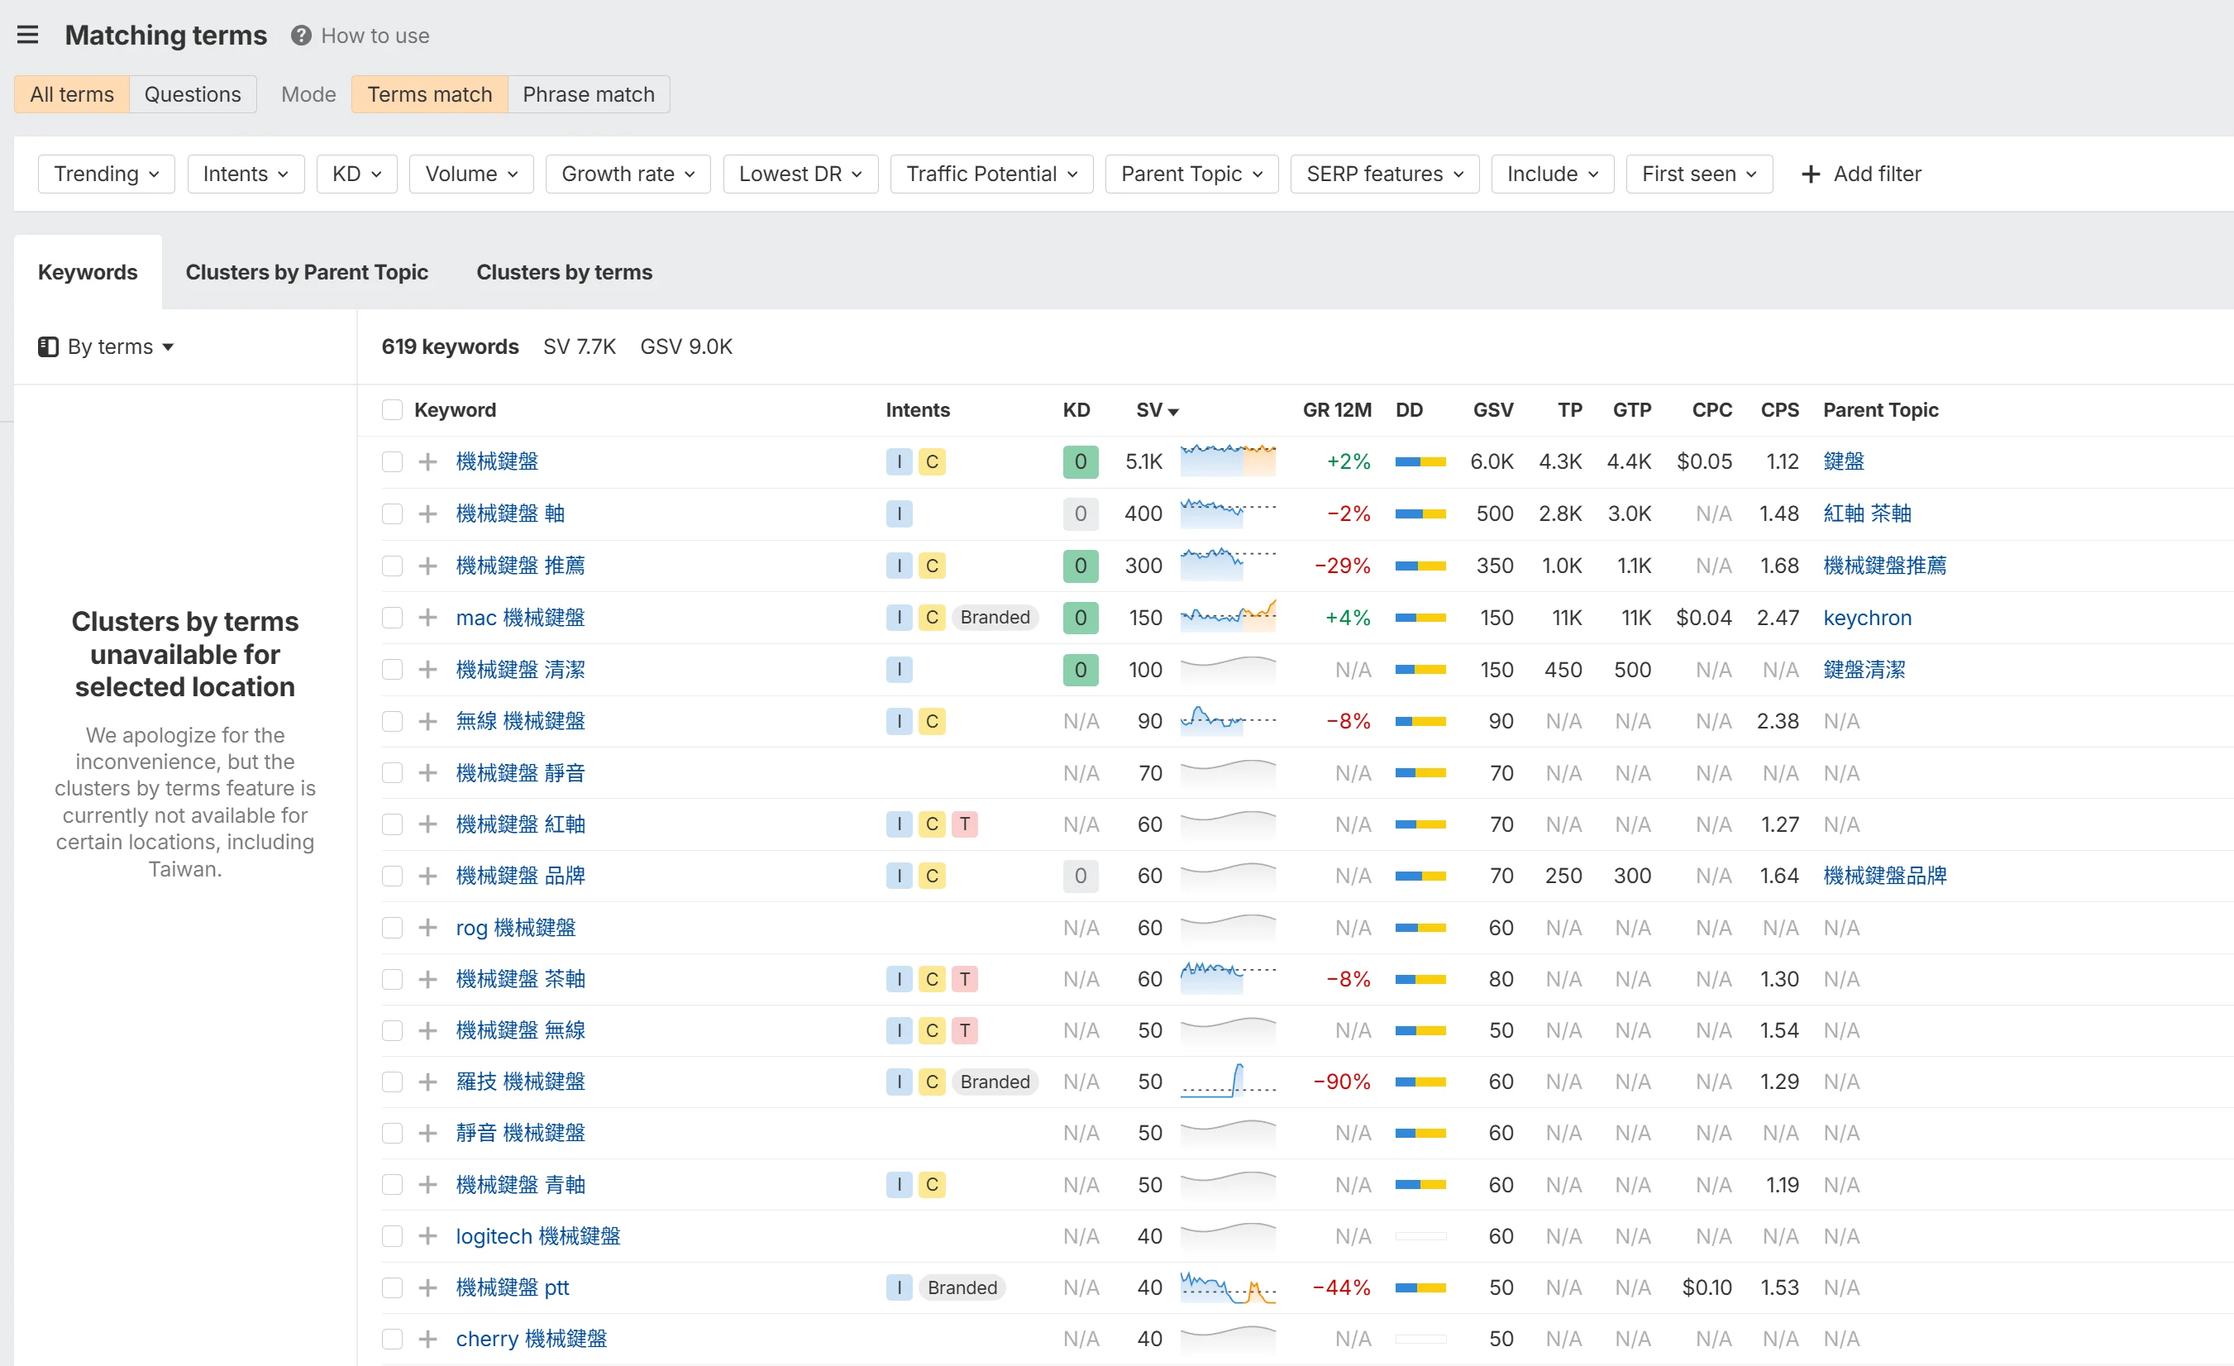Open the keychron parent topic link

pos(1867,618)
